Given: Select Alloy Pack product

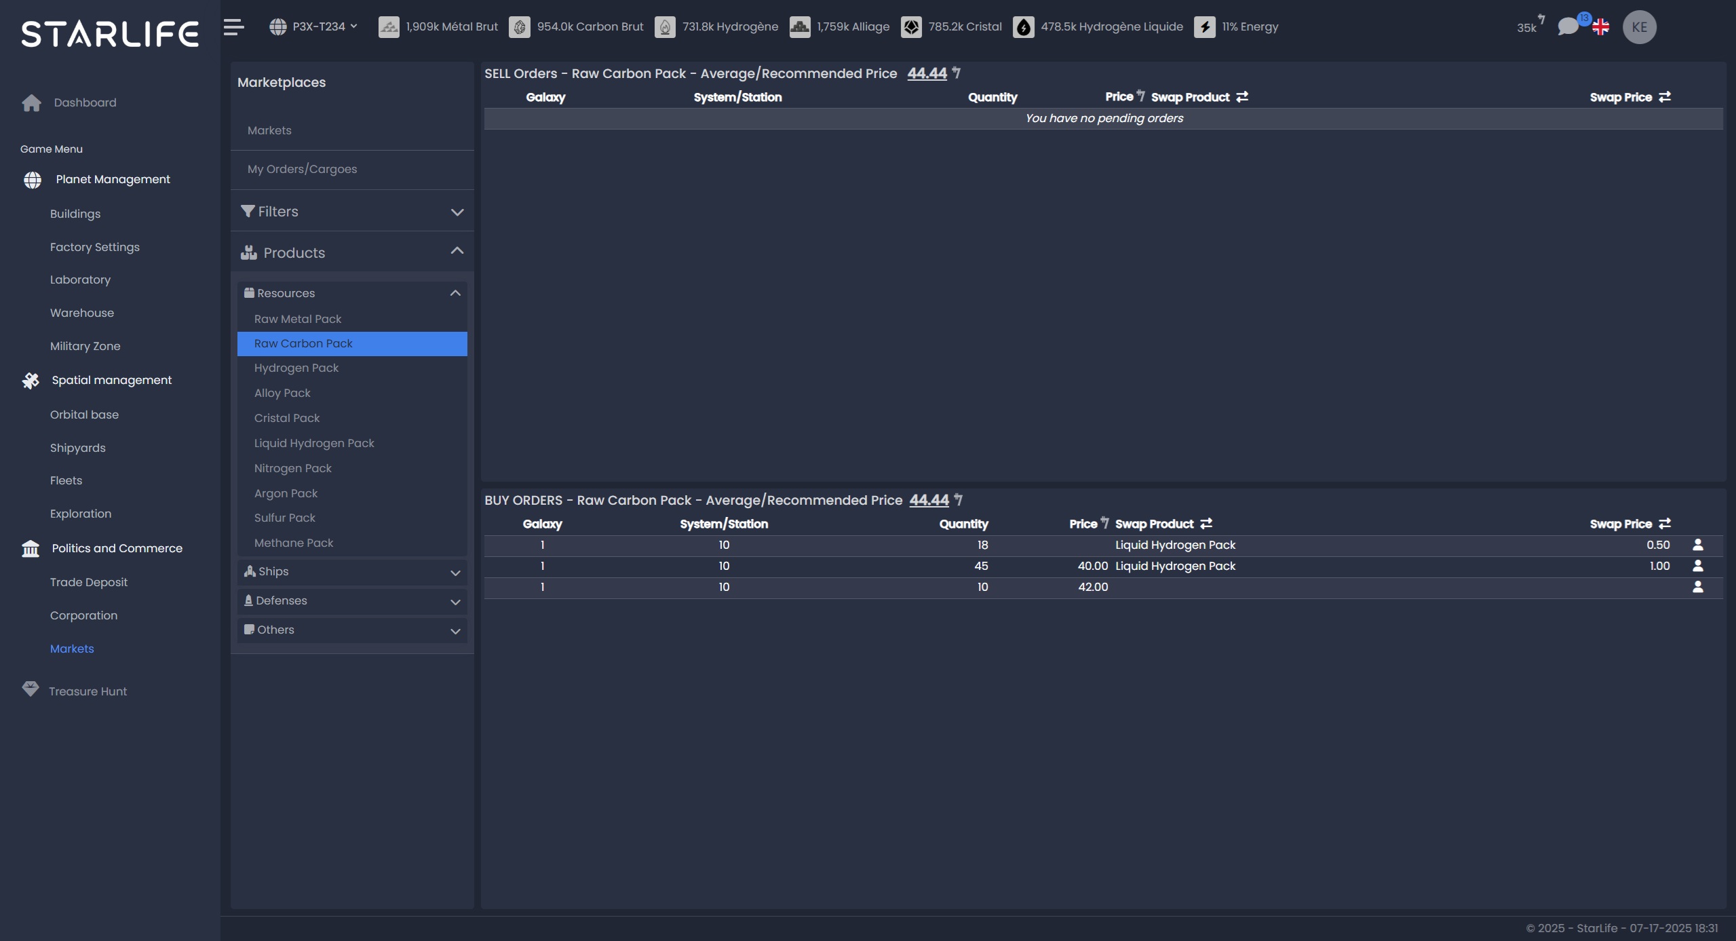Looking at the screenshot, I should click(352, 393).
